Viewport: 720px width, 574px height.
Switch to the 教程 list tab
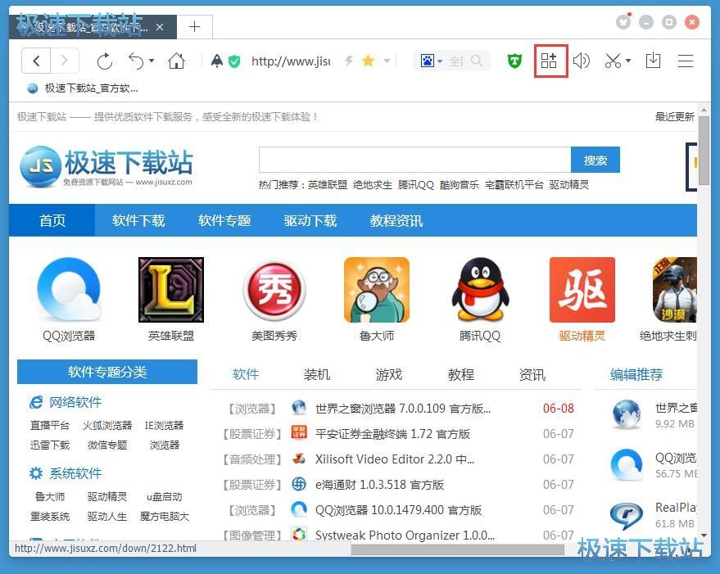click(x=461, y=375)
